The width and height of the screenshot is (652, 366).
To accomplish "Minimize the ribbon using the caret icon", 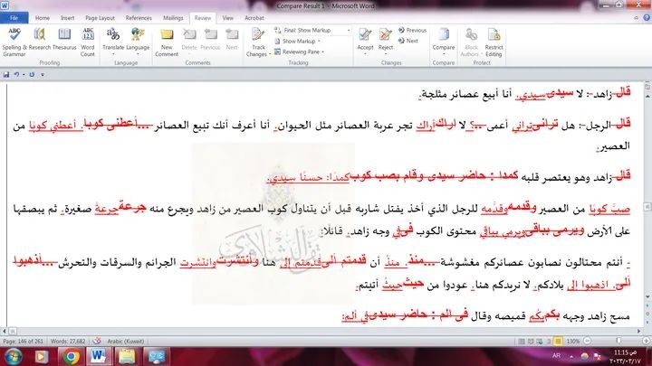I will (637, 18).
